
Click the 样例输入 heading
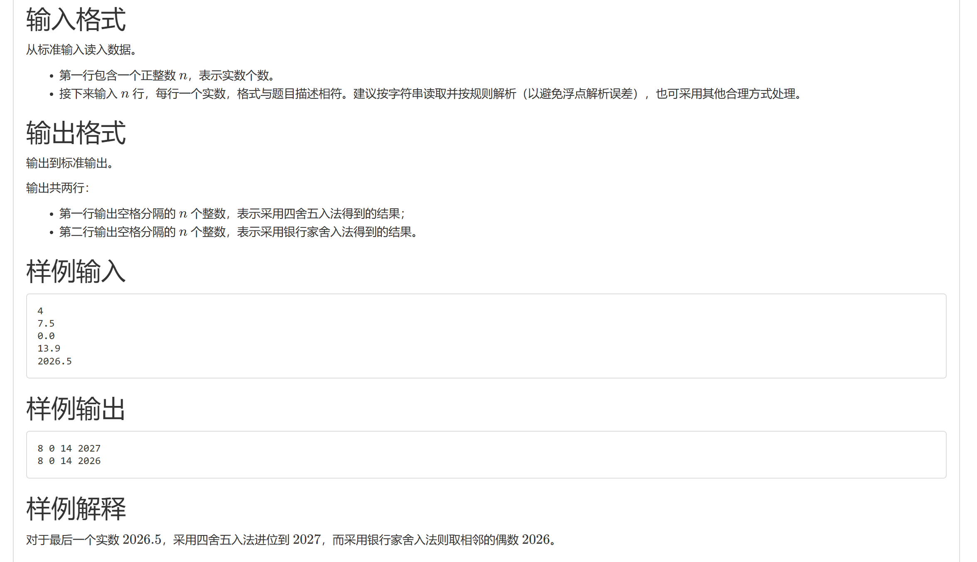tap(76, 271)
